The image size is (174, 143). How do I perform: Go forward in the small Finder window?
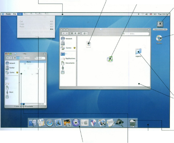(x=11, y=58)
